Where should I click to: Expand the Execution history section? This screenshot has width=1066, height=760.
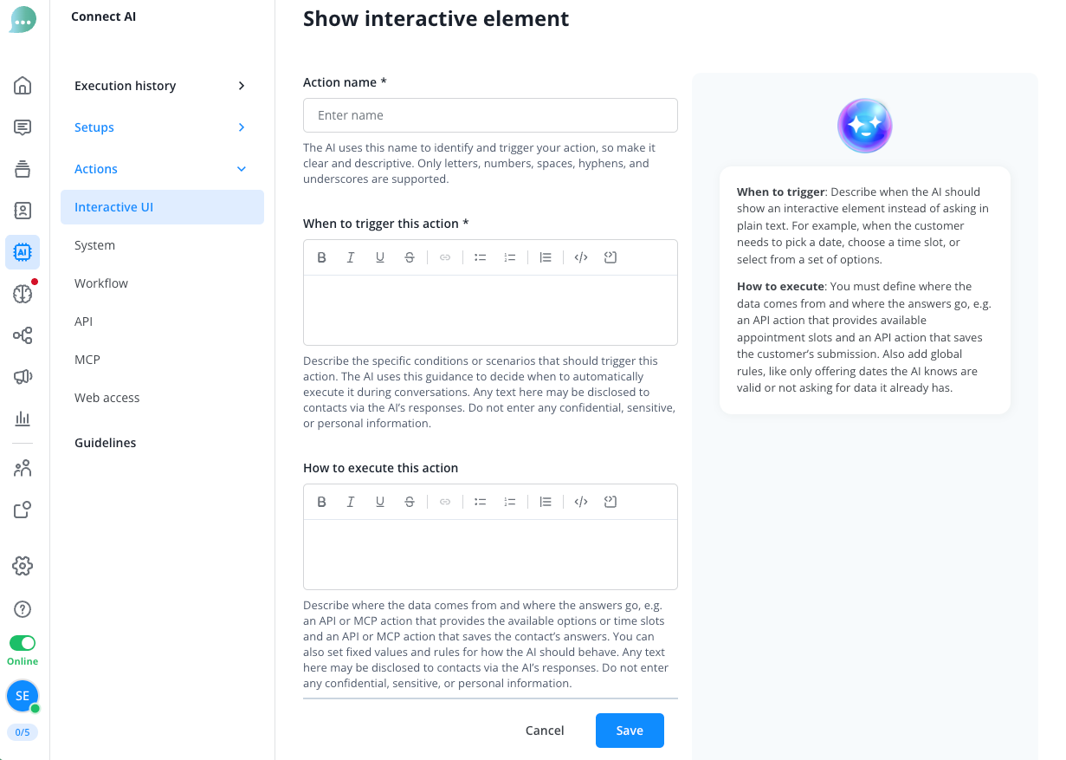[x=162, y=86]
